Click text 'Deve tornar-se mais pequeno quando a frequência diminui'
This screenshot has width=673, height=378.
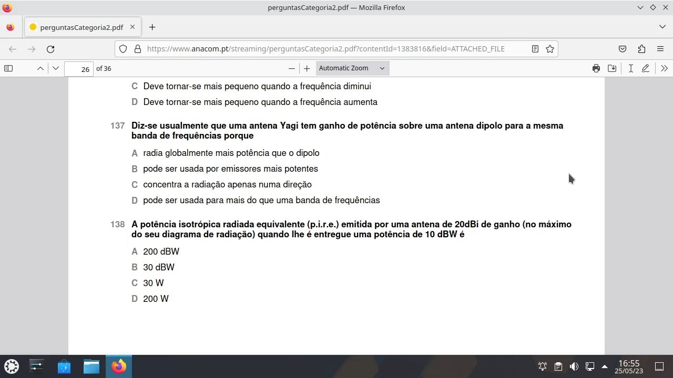(x=257, y=86)
